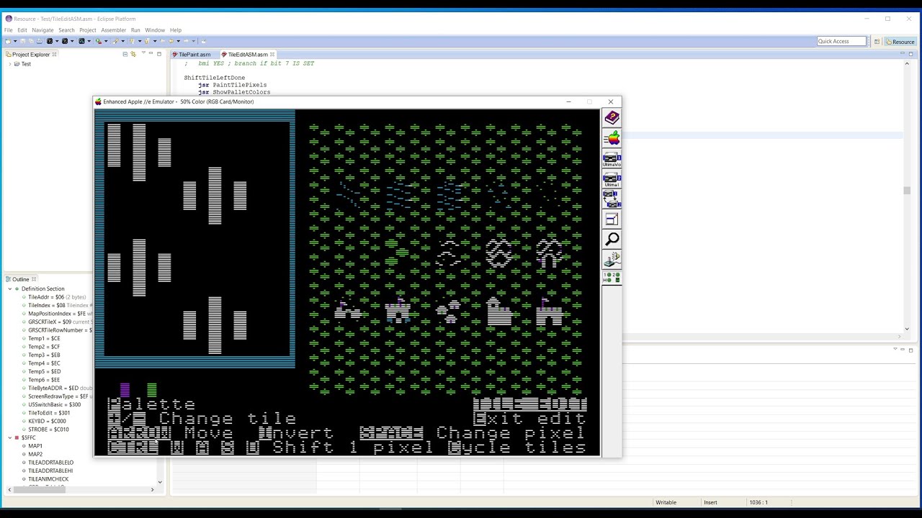Minimize the Project Explorer view
The width and height of the screenshot is (922, 518).
click(x=151, y=55)
